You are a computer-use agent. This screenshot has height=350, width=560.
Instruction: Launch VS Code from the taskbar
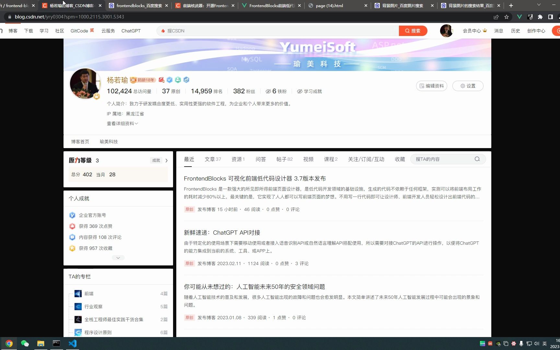72,343
